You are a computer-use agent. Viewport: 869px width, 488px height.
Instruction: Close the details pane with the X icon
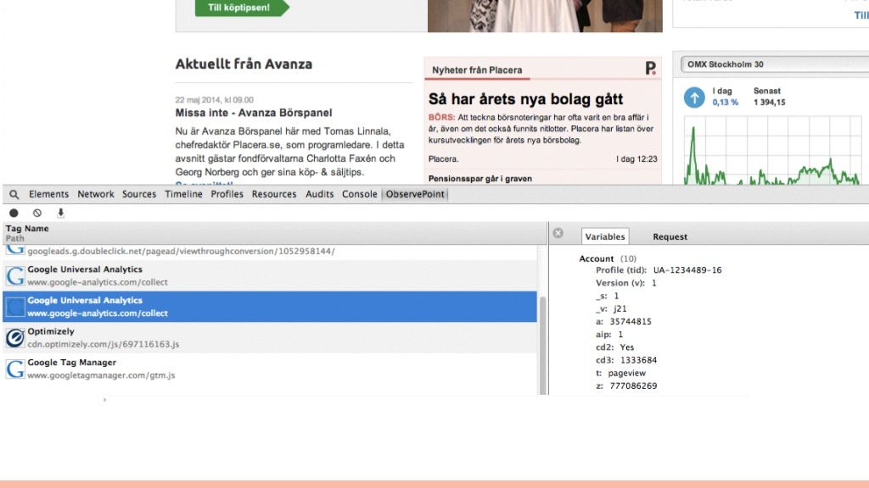[x=558, y=233]
